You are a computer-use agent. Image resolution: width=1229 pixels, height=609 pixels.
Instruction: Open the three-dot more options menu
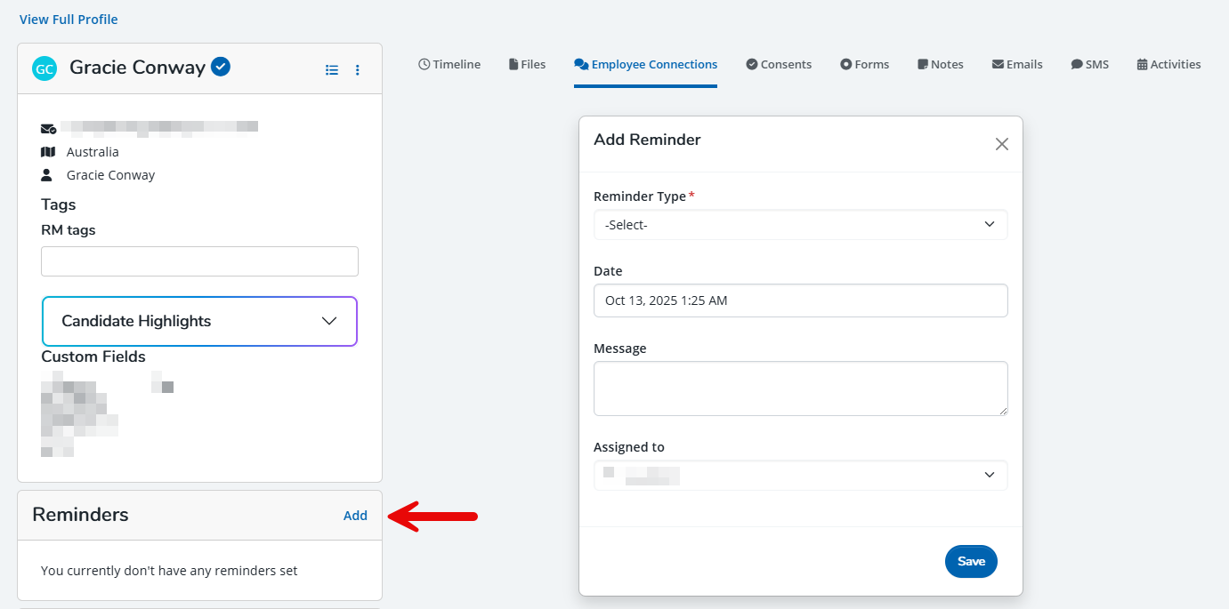[x=358, y=69]
